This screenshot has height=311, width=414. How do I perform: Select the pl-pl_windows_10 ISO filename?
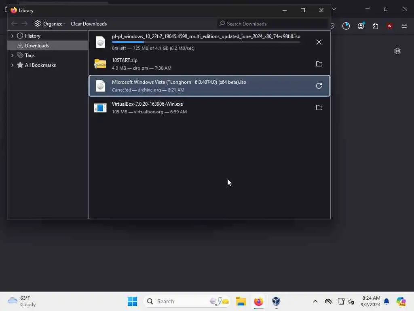206,36
